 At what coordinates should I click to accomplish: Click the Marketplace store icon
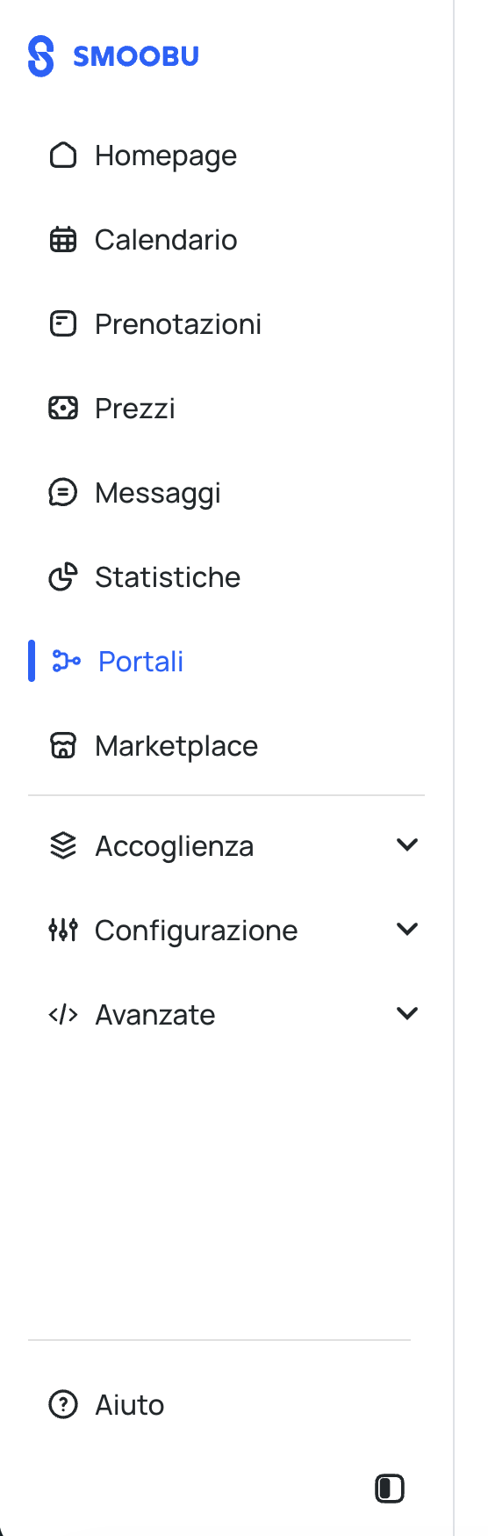tap(63, 746)
